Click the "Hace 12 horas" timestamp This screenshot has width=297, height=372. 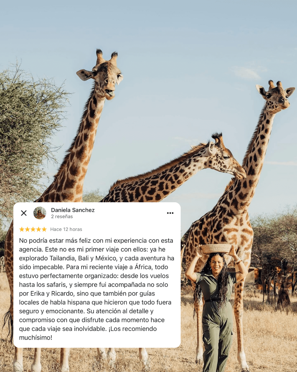pos(66,229)
